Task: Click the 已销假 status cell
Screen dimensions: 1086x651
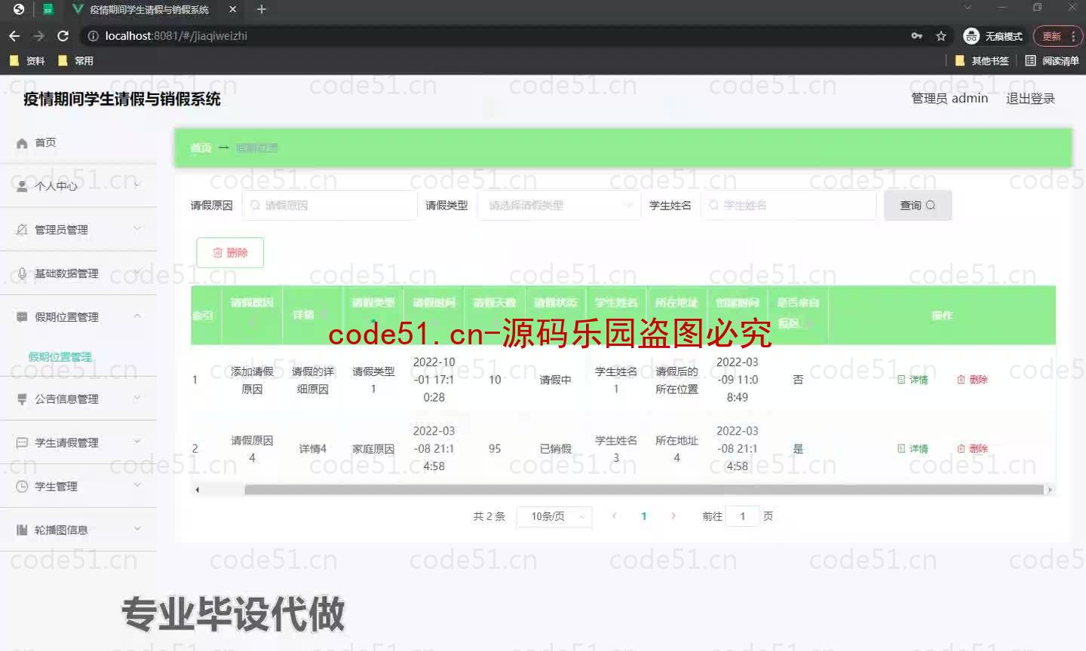Action: [555, 448]
